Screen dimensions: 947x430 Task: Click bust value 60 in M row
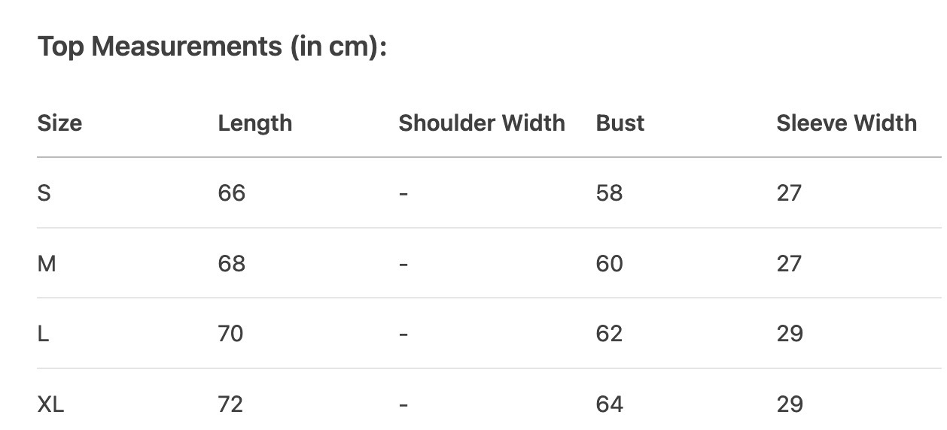point(609,264)
